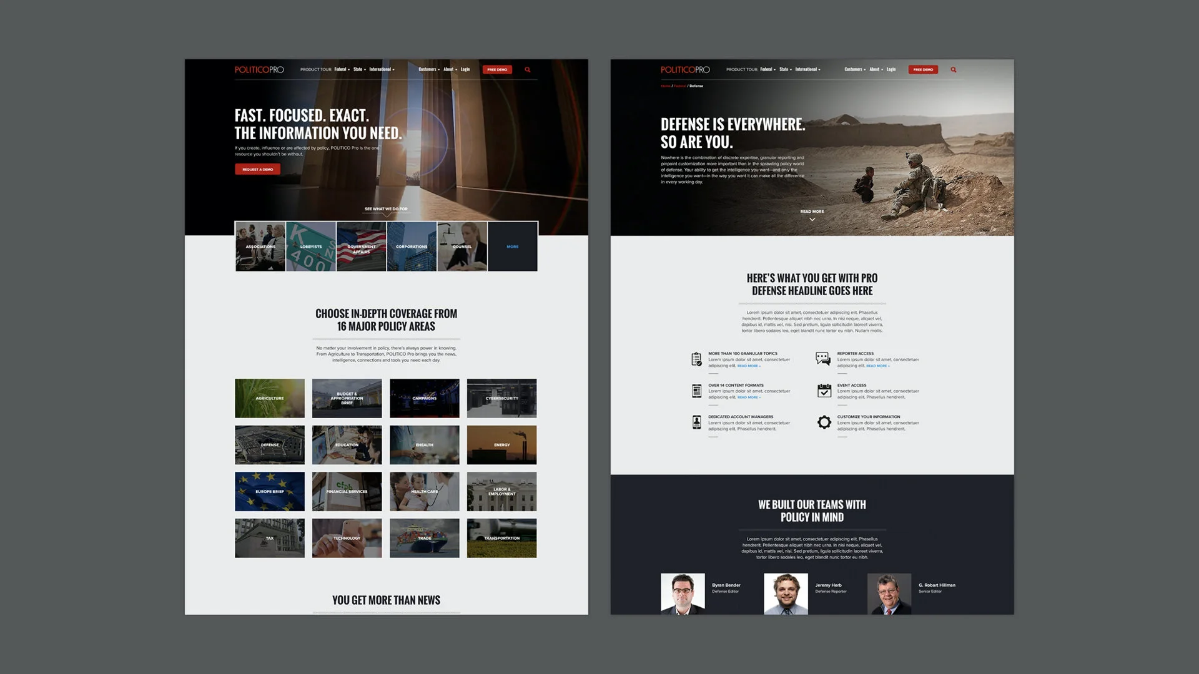Viewport: 1199px width, 674px height.
Task: Open About menu on Defense page
Action: [876, 69]
